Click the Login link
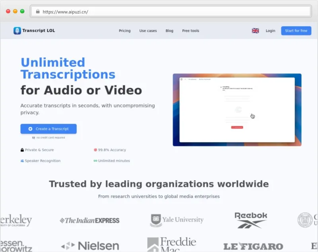Image resolution: width=318 pixels, height=252 pixels. pyautogui.click(x=270, y=31)
